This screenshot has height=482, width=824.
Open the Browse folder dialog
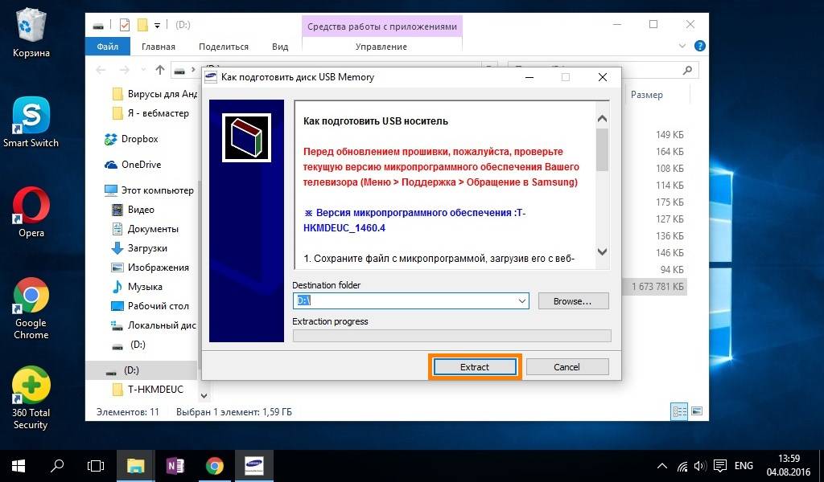coord(571,301)
